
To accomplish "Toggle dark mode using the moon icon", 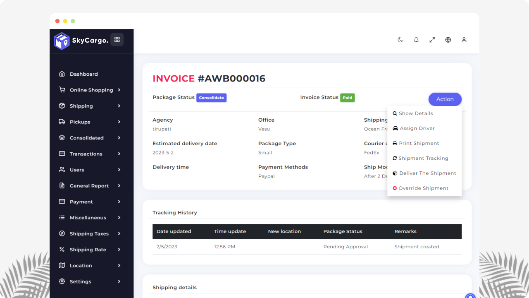I will click(400, 39).
